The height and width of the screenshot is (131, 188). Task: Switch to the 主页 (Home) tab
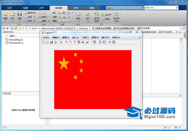9,8
